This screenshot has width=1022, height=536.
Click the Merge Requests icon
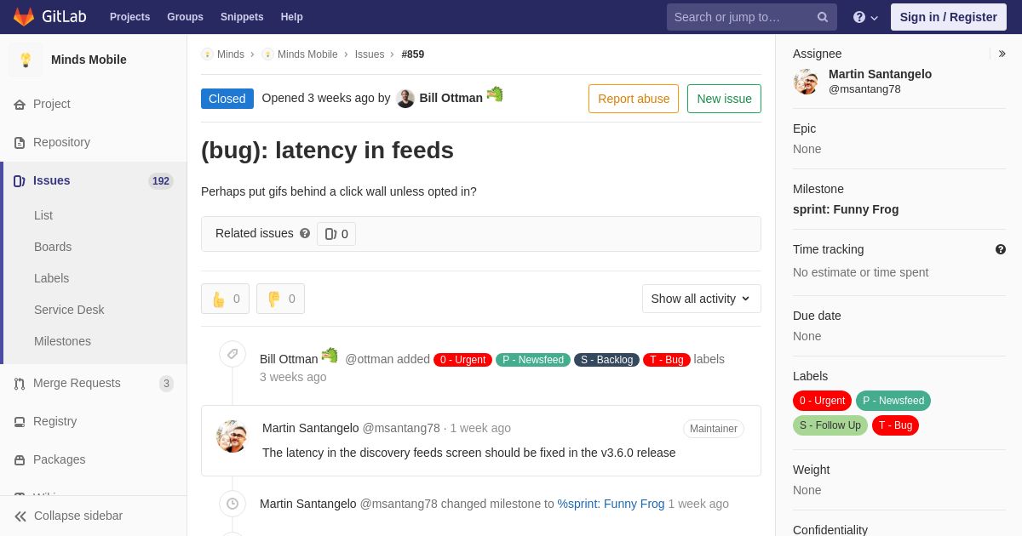(x=20, y=384)
